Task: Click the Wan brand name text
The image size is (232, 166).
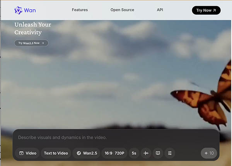Action: 31,10
